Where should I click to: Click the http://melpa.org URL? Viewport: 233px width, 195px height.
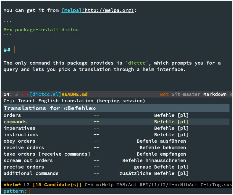[108, 10]
